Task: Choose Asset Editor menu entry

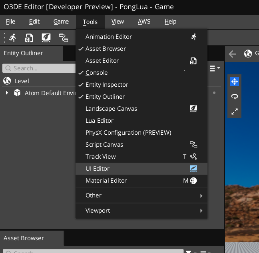Action: [141, 61]
